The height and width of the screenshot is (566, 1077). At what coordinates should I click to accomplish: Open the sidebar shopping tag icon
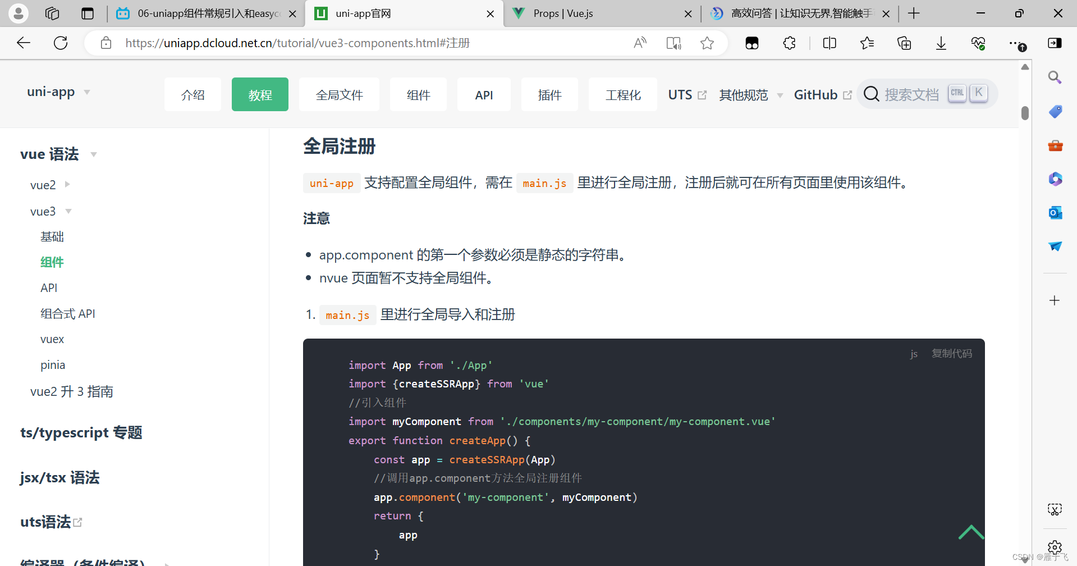tap(1055, 111)
